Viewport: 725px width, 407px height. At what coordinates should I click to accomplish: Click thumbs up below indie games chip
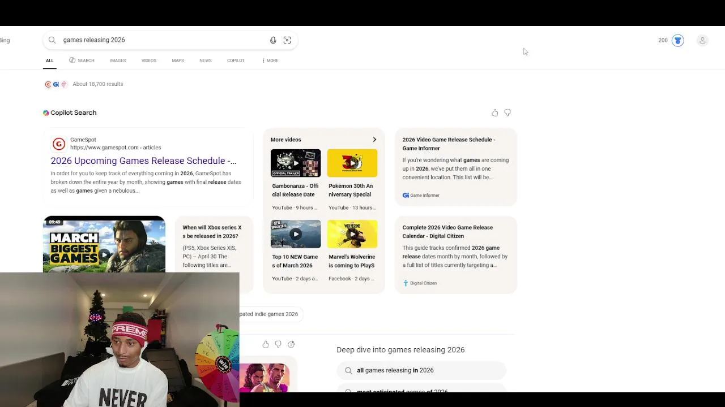pos(266,344)
